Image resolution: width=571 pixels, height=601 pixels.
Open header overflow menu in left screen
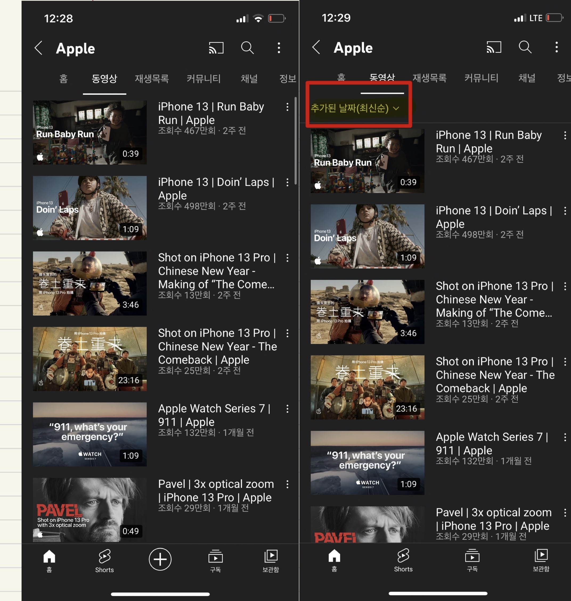pos(279,48)
